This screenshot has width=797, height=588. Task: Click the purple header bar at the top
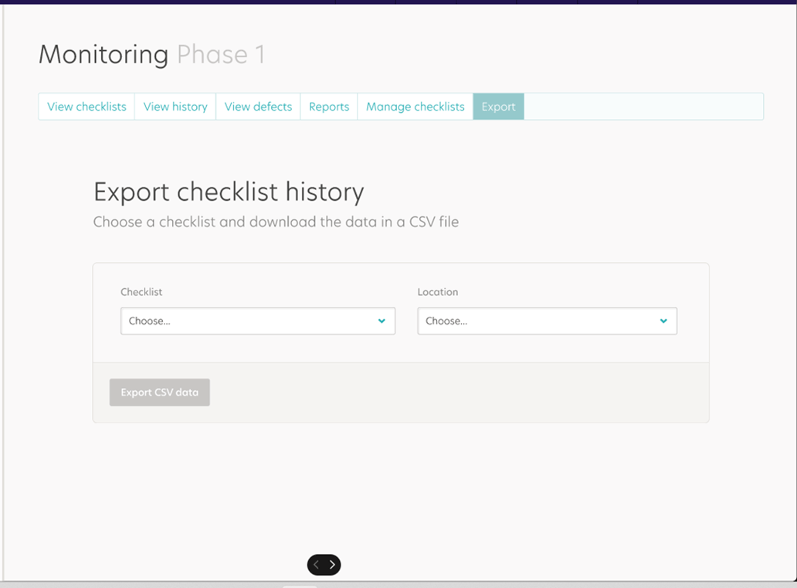tap(398, 3)
